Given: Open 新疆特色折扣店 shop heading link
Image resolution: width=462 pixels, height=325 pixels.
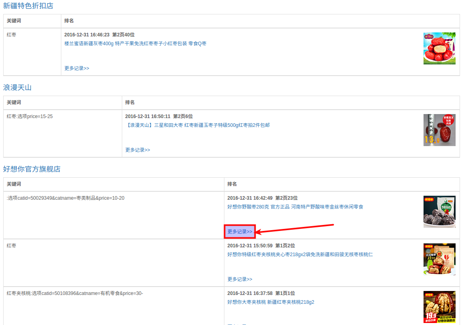Looking at the screenshot, I should click(x=28, y=6).
